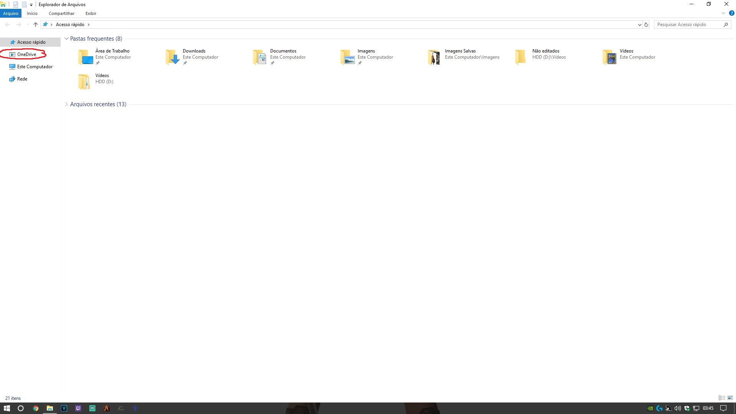The width and height of the screenshot is (736, 414).
Task: Click the File Explorer taskbar icon
Action: [50, 408]
